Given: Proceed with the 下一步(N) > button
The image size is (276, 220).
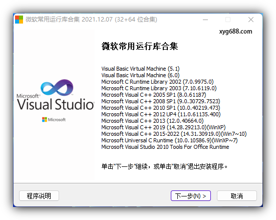Looking at the screenshot, I should [191, 195].
